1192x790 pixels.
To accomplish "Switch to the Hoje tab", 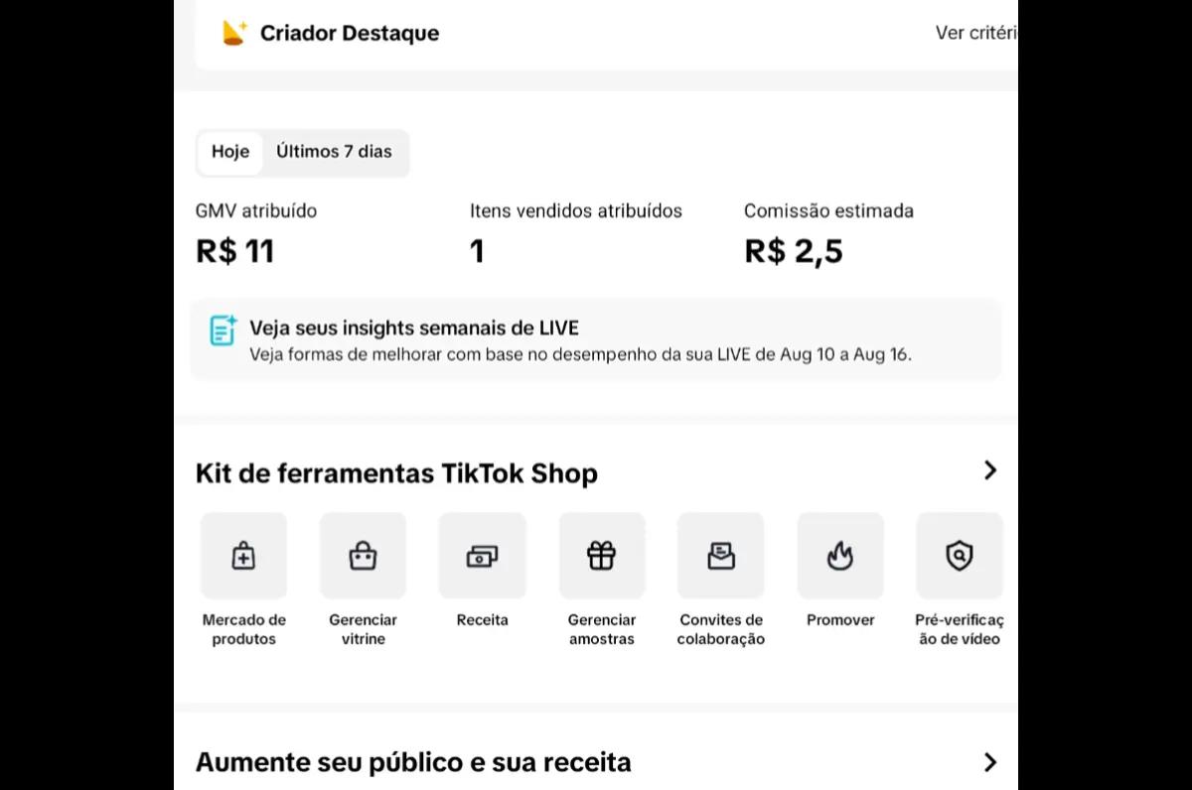I will click(x=230, y=152).
